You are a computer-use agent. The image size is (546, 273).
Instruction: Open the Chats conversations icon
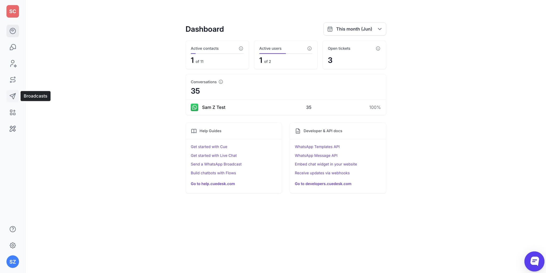[x=13, y=47]
